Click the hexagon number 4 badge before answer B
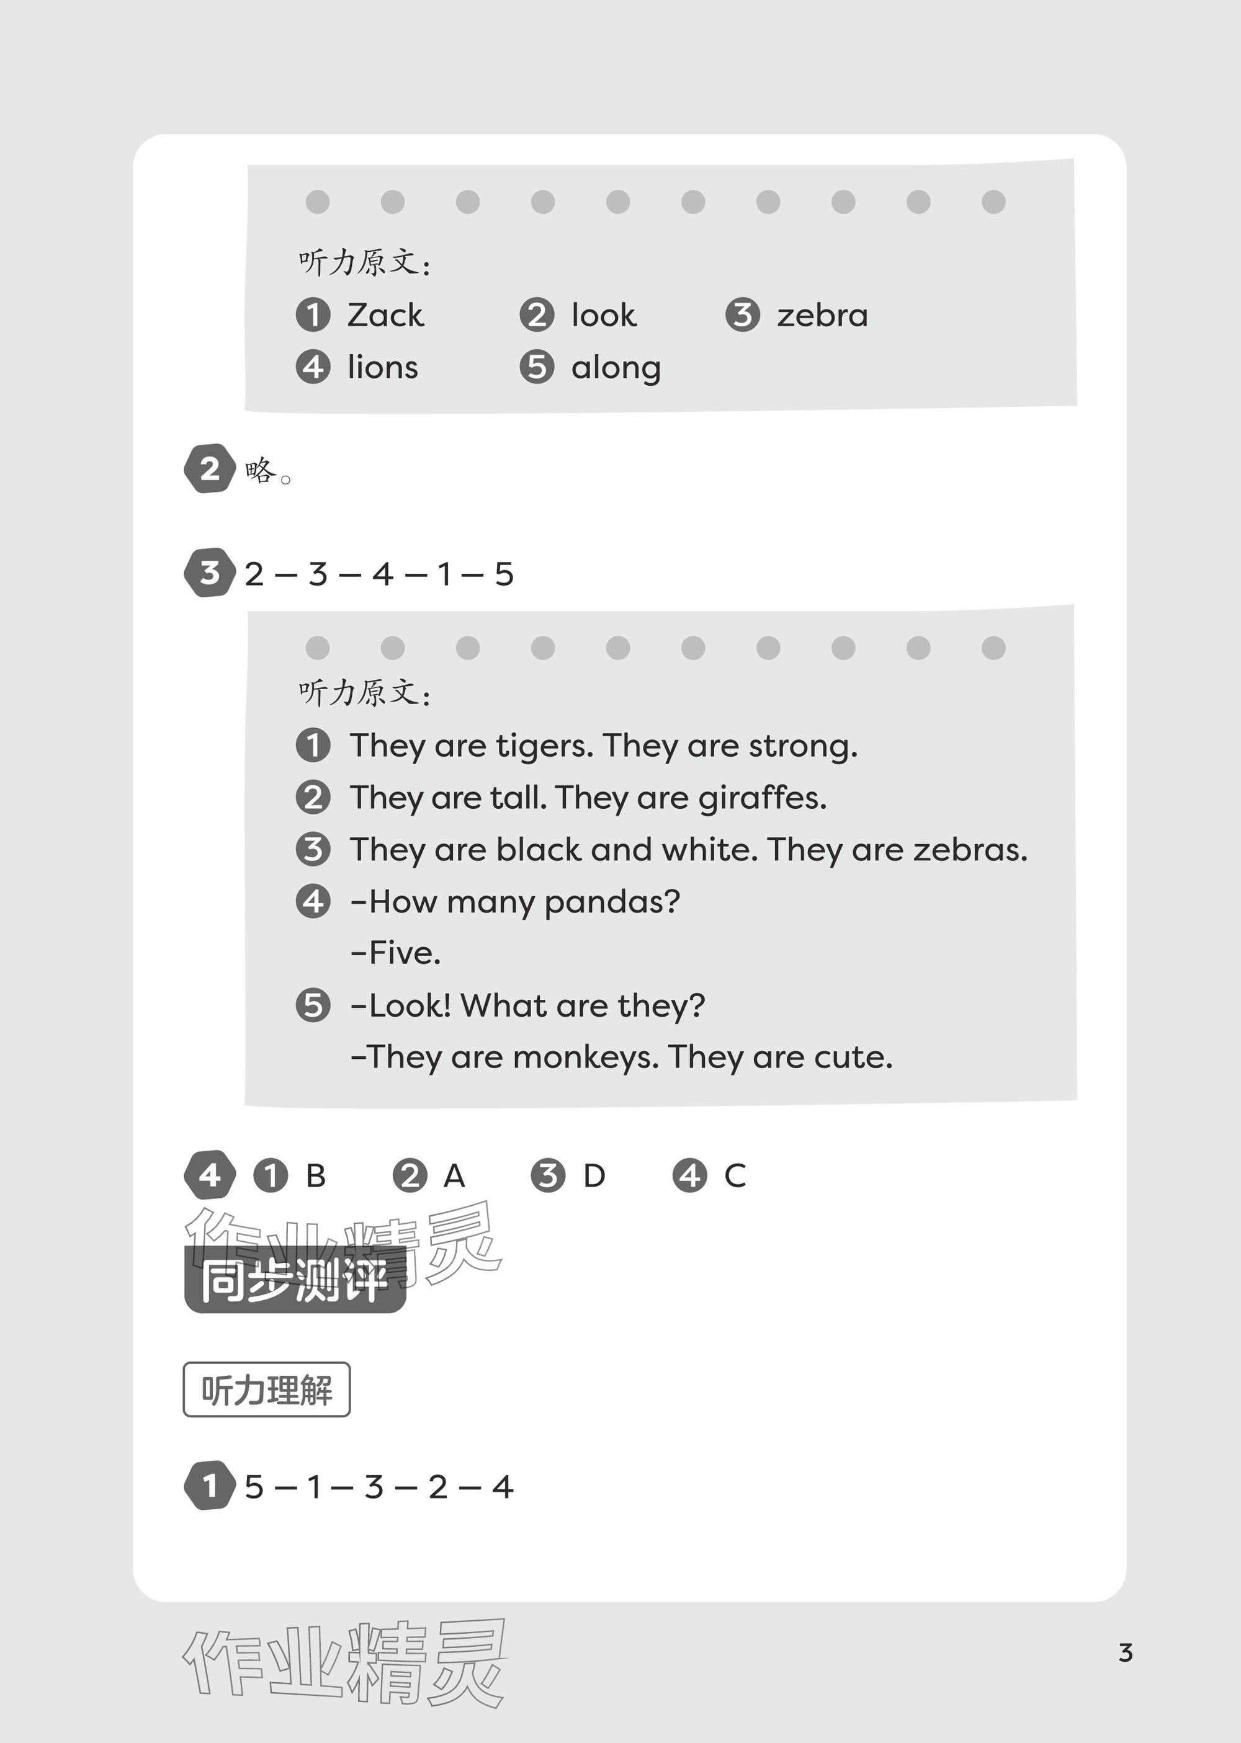 click(209, 1175)
